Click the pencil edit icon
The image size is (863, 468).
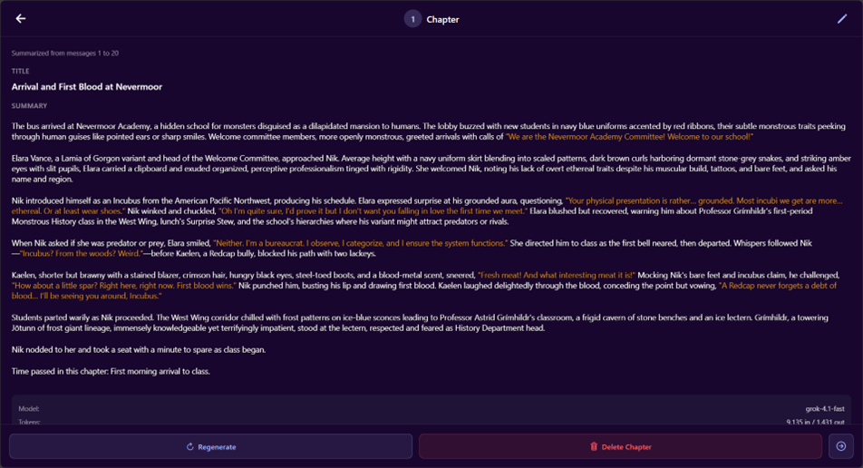point(842,19)
